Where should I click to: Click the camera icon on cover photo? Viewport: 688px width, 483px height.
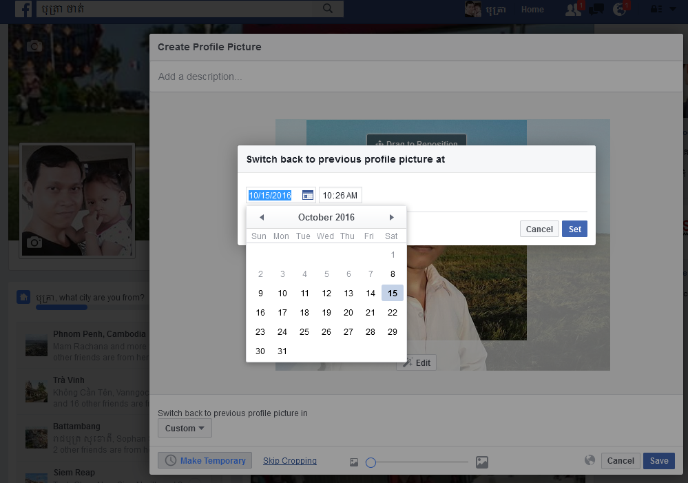34,45
